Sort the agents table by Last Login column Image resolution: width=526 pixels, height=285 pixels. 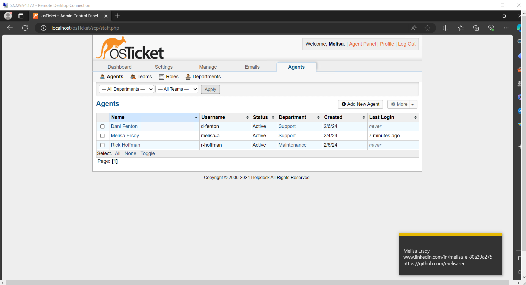[x=393, y=117]
